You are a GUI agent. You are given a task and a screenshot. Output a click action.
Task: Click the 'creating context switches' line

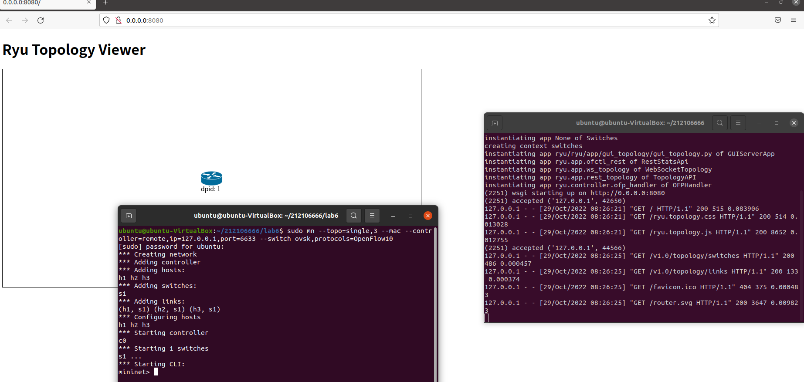click(533, 146)
